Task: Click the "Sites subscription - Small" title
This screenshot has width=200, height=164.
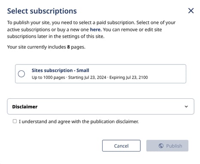Action: (61, 70)
